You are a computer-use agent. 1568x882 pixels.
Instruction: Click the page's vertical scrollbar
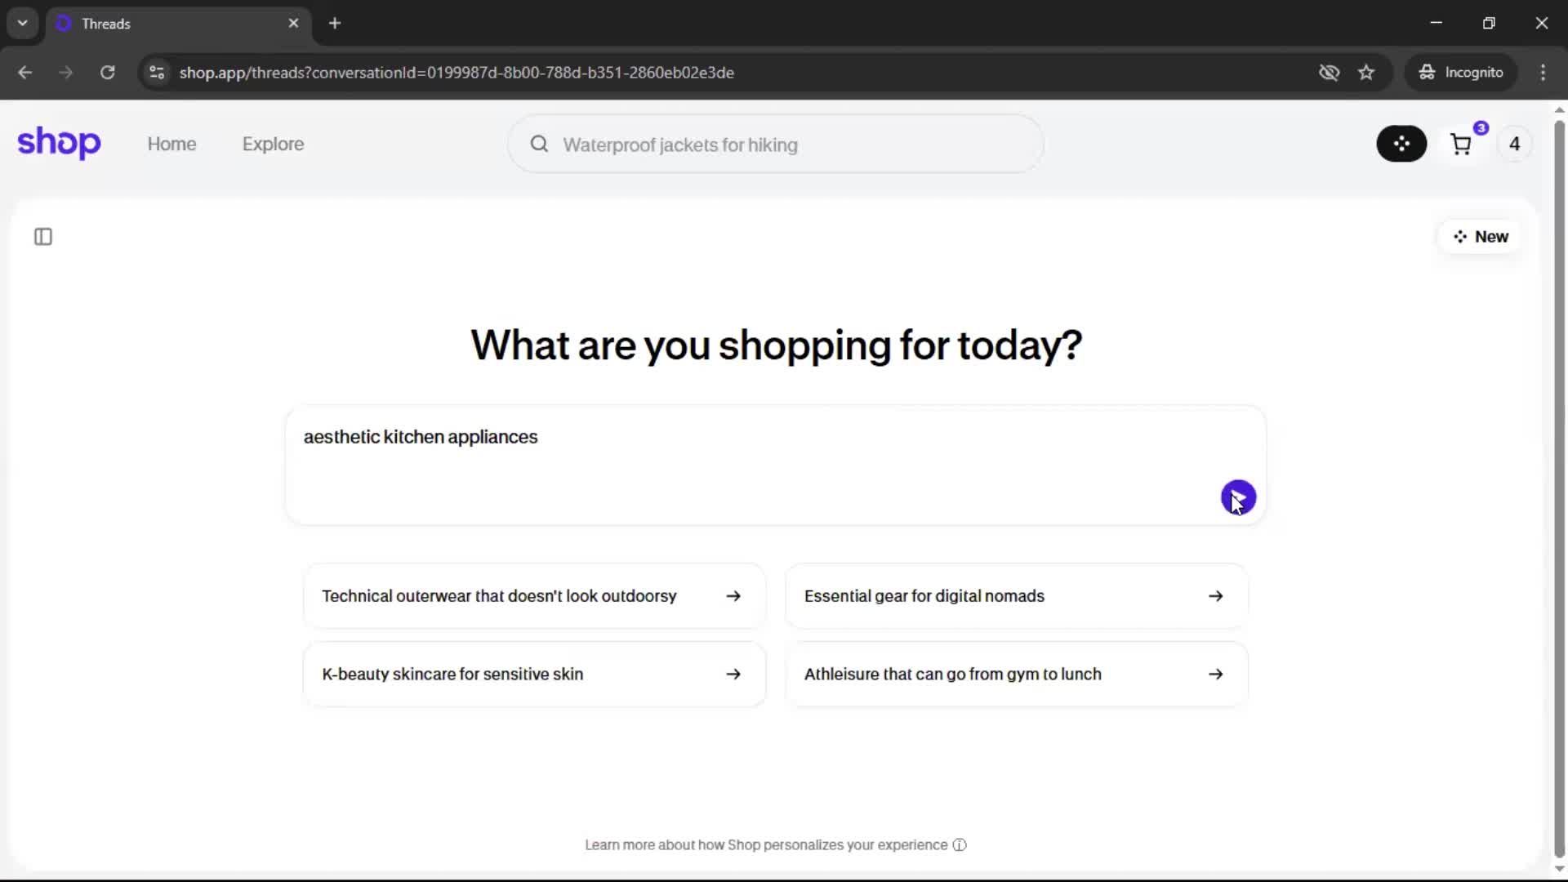tap(1559, 490)
